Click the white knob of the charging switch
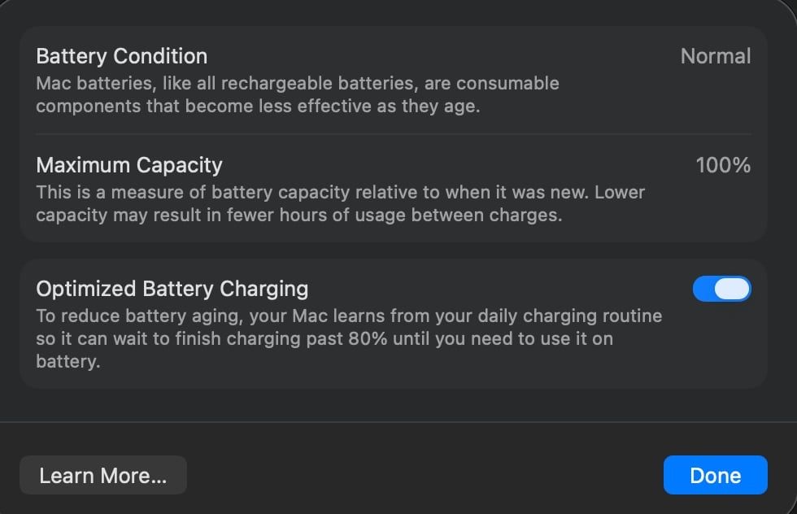797x514 pixels. [x=734, y=290]
